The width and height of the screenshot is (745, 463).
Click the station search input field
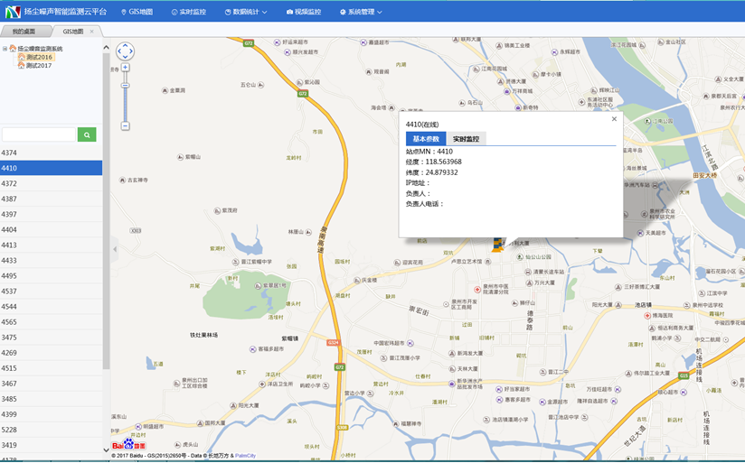tap(39, 134)
